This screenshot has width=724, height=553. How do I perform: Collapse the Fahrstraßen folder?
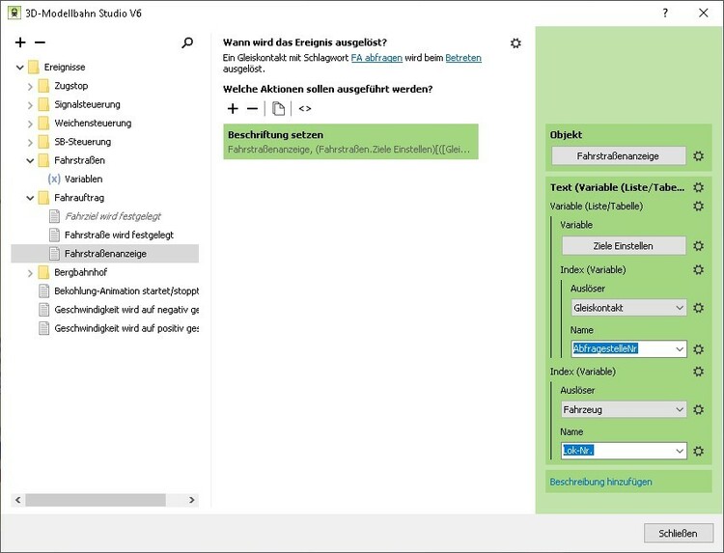tap(30, 160)
